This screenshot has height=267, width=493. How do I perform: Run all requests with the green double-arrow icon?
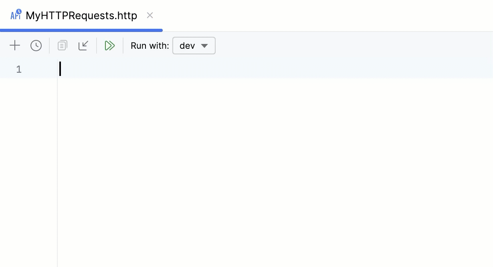[x=110, y=45]
